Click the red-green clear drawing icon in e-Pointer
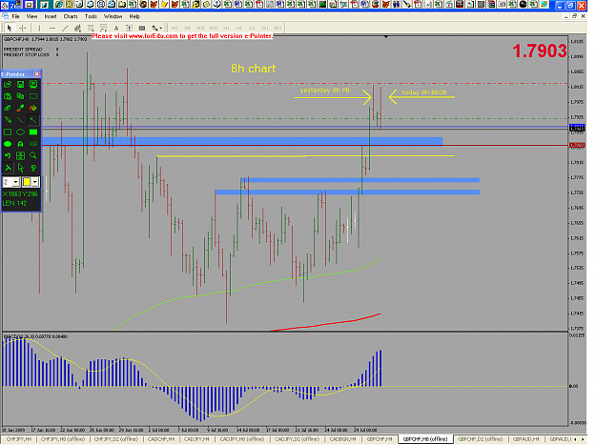The width and height of the screenshot is (596, 445). tap(33, 109)
